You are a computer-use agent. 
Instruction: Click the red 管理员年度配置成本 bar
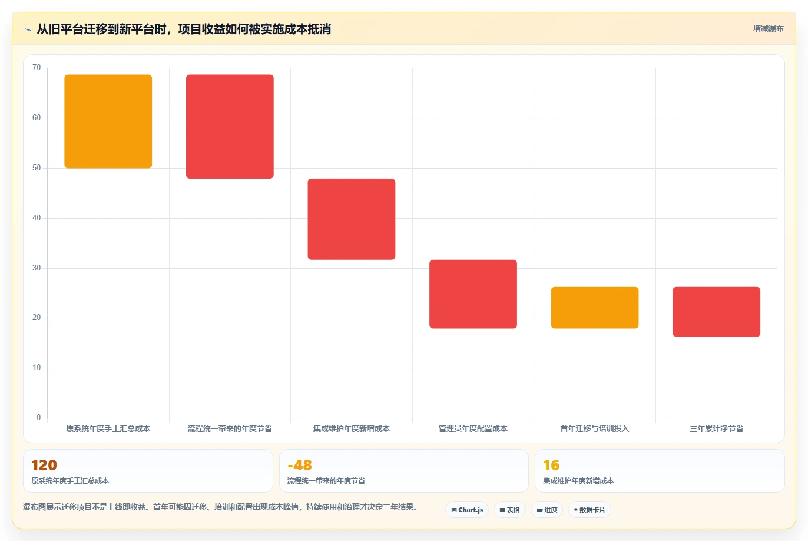point(473,294)
